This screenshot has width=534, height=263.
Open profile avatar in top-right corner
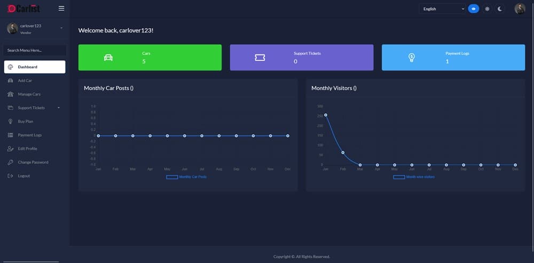pyautogui.click(x=520, y=9)
